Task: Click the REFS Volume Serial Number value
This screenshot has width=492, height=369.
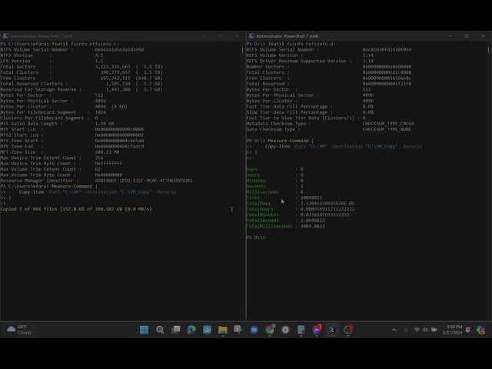Action: (387, 49)
